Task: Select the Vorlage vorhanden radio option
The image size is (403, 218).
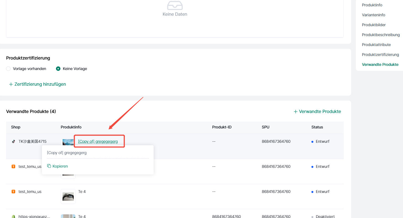Action: coord(8,69)
